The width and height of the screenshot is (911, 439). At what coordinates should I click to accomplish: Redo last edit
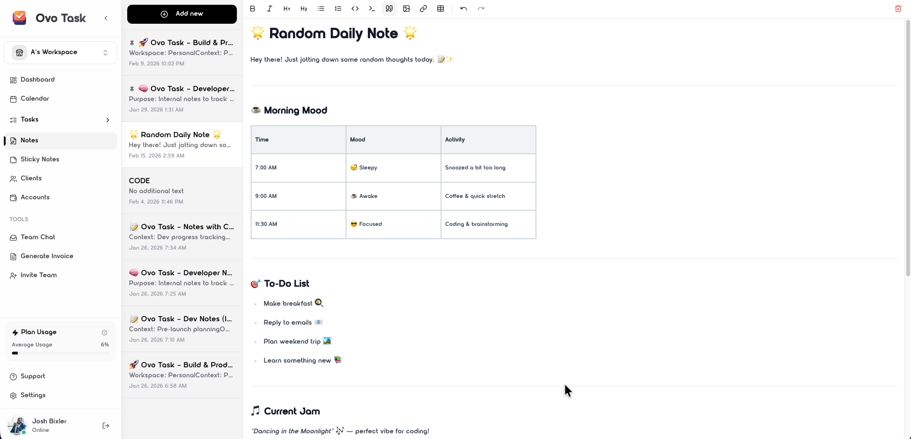pos(481,9)
